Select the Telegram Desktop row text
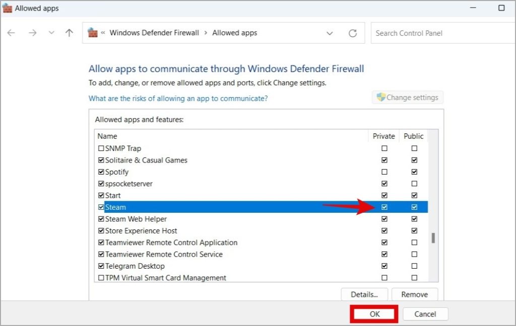 [135, 266]
